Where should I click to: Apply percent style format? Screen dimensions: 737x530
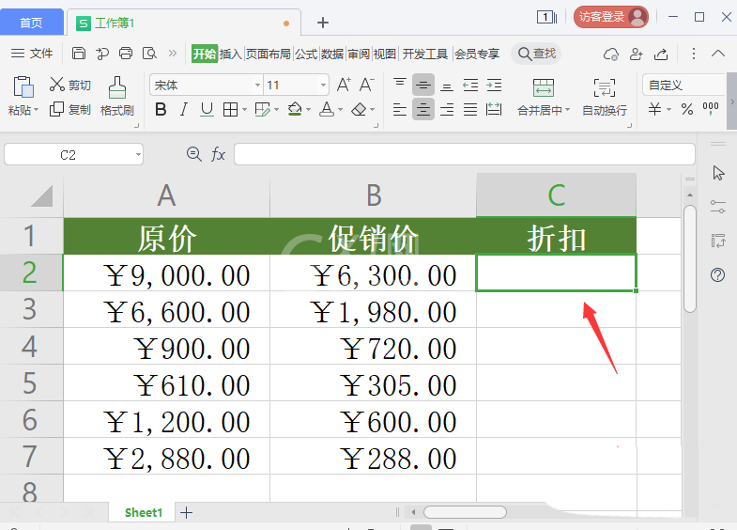pos(687,110)
